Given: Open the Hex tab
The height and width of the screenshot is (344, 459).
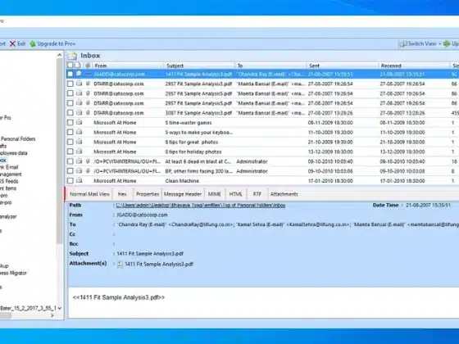Looking at the screenshot, I should click(x=122, y=194).
